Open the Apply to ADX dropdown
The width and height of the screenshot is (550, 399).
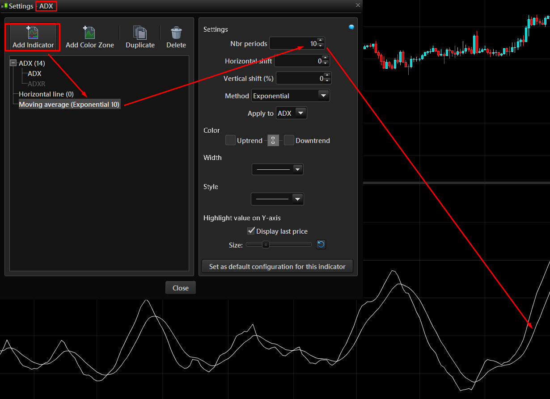[292, 113]
